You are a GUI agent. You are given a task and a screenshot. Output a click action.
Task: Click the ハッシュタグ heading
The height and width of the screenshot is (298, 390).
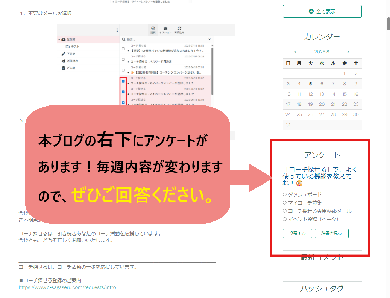click(322, 289)
